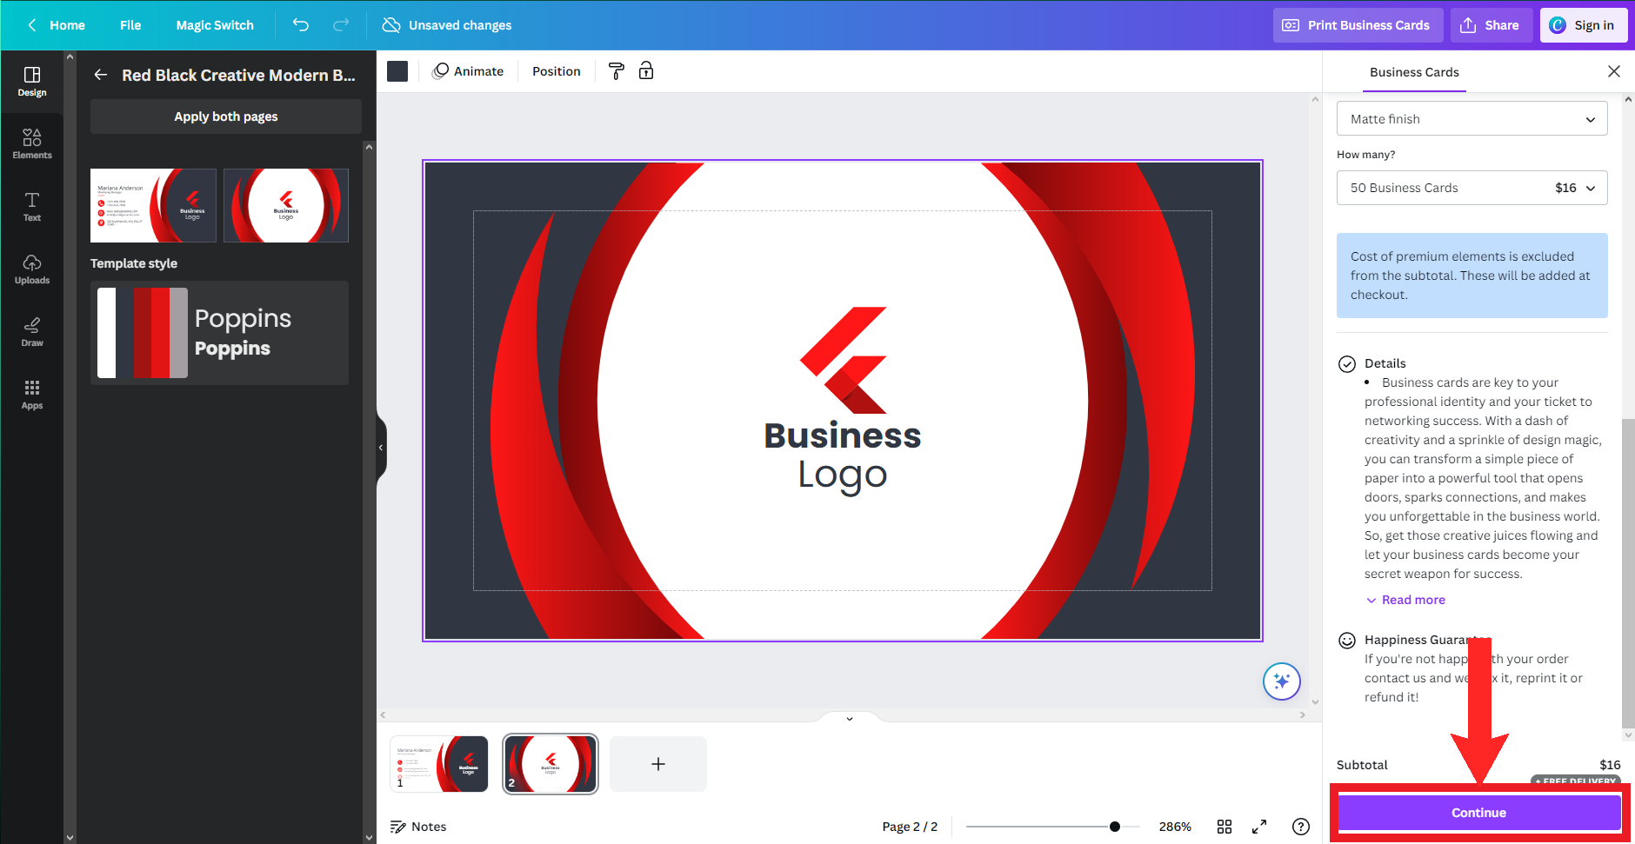This screenshot has width=1635, height=844.
Task: Click Print Business Cards button
Action: pos(1358,25)
